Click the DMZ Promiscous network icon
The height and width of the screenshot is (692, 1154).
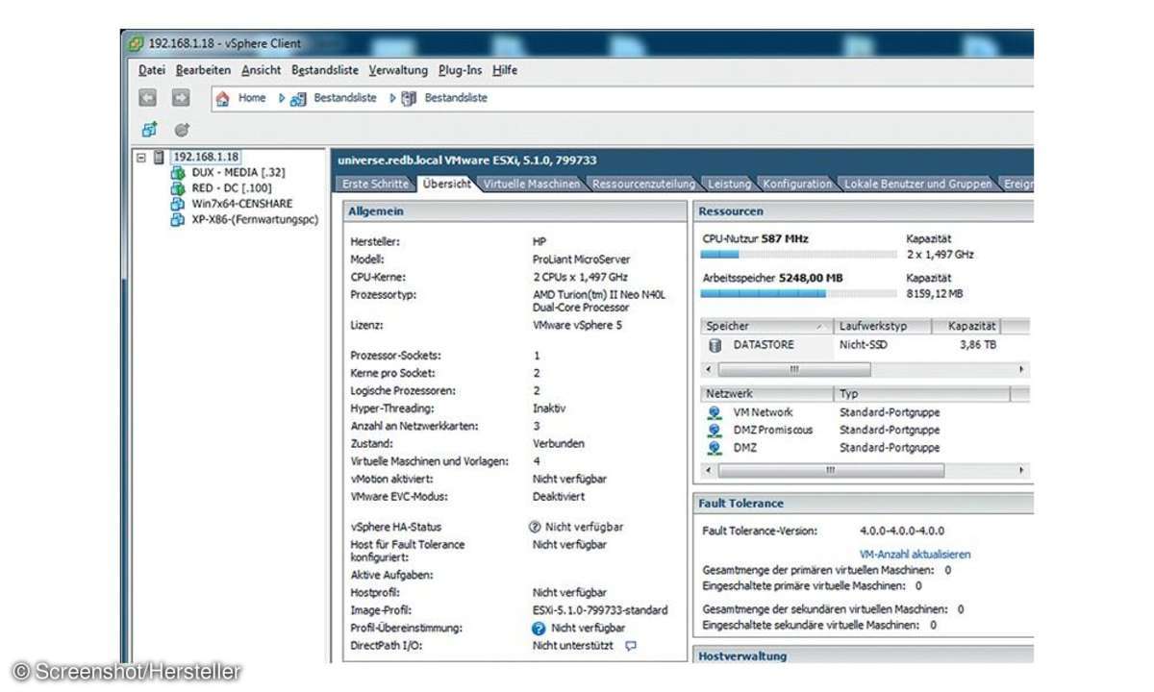pos(715,430)
